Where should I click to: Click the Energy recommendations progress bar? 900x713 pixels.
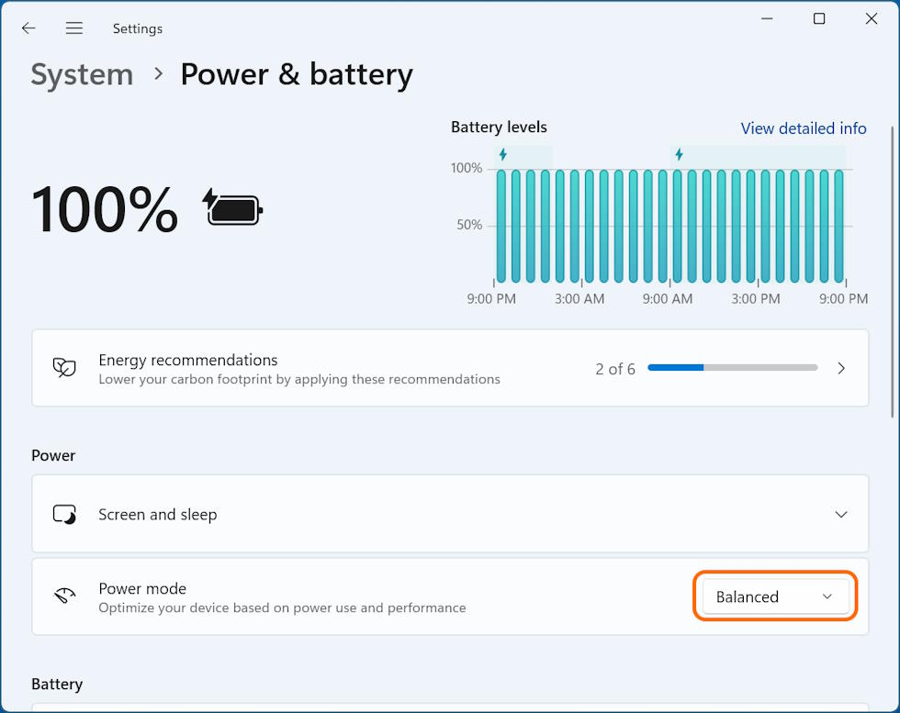click(732, 368)
